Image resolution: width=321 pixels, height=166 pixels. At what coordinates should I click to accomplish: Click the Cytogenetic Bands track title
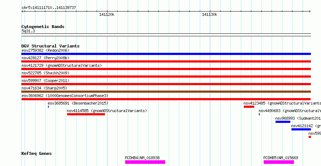click(43, 27)
